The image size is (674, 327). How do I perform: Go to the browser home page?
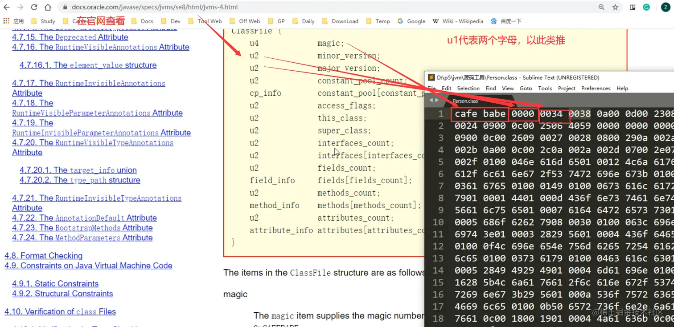[x=48, y=7]
